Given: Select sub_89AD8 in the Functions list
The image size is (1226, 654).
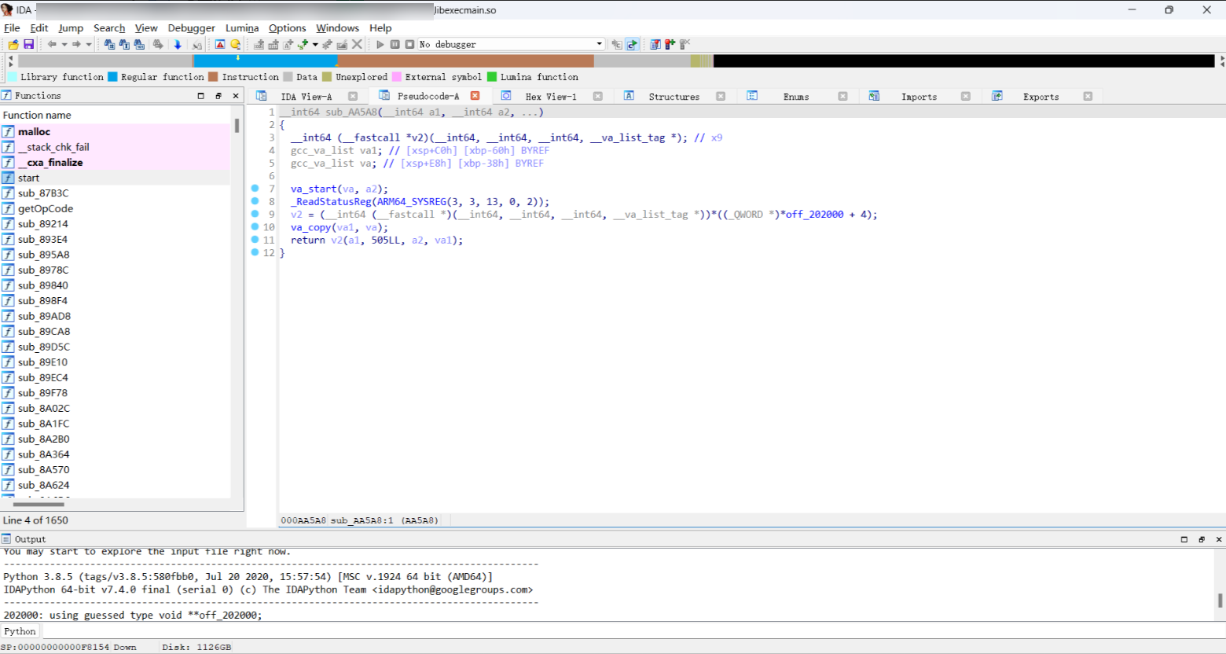Looking at the screenshot, I should point(116,316).
